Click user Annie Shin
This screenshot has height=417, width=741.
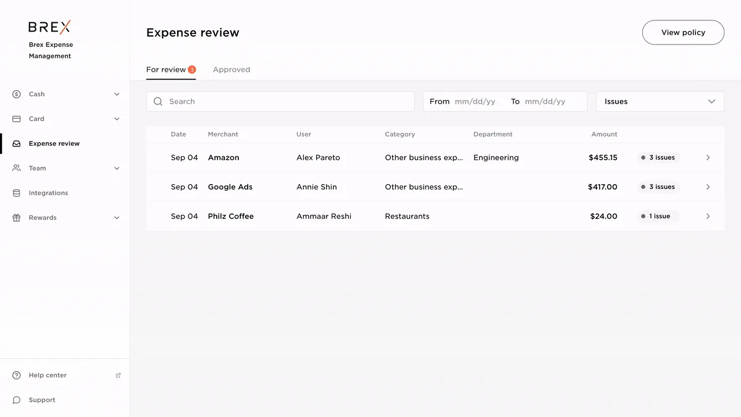pyautogui.click(x=317, y=187)
